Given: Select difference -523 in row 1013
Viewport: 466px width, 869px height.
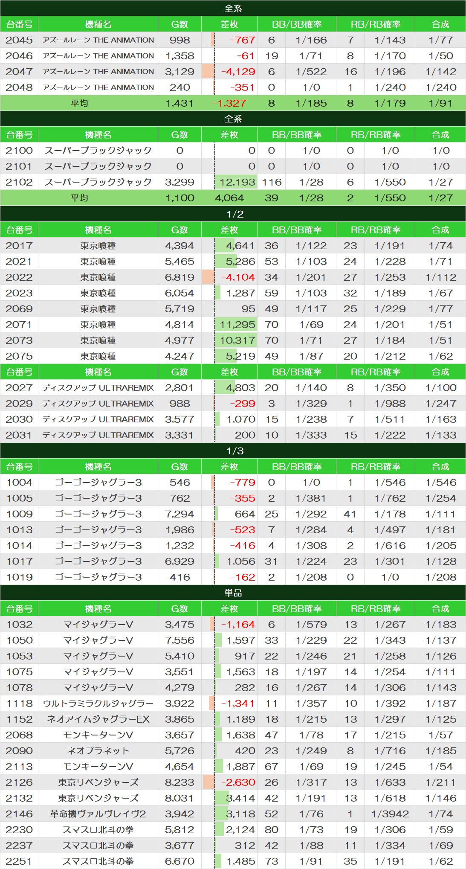Looking at the screenshot, I should click(x=243, y=530).
